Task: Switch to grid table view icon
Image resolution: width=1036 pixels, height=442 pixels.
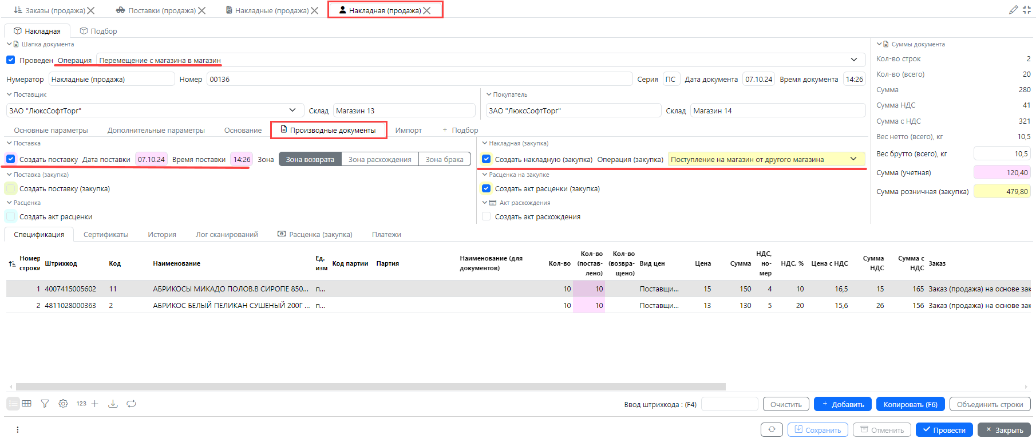Action: [x=27, y=404]
